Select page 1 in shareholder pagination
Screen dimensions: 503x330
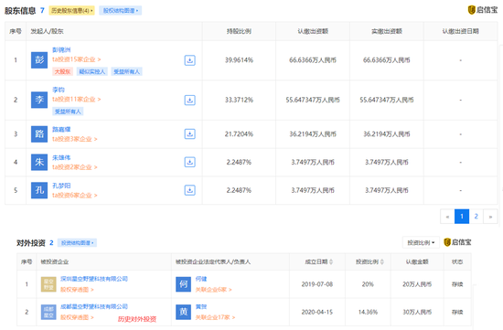pyautogui.click(x=462, y=217)
